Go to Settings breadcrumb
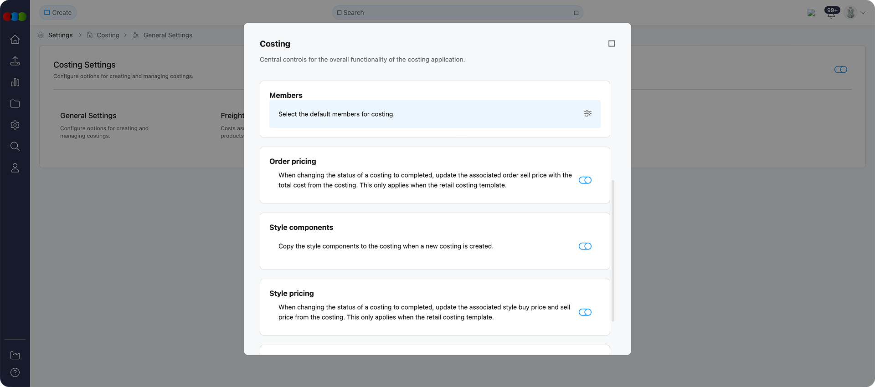 pyautogui.click(x=60, y=35)
